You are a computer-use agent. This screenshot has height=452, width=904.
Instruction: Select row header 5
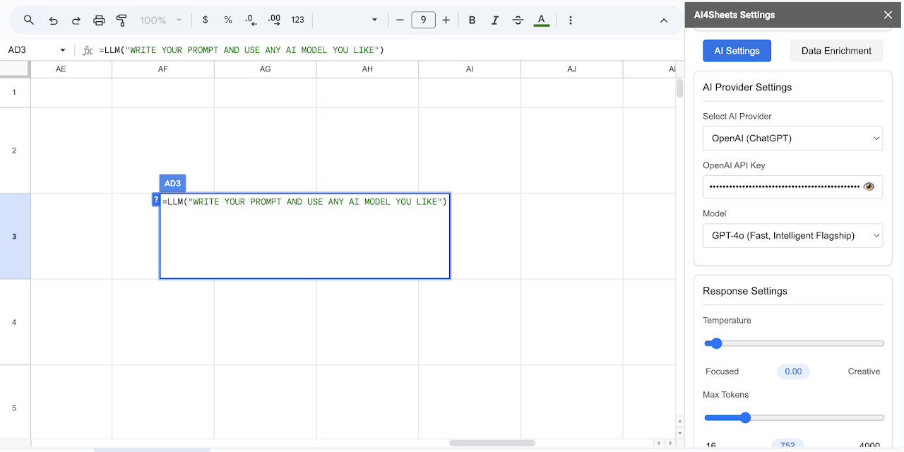(15, 408)
